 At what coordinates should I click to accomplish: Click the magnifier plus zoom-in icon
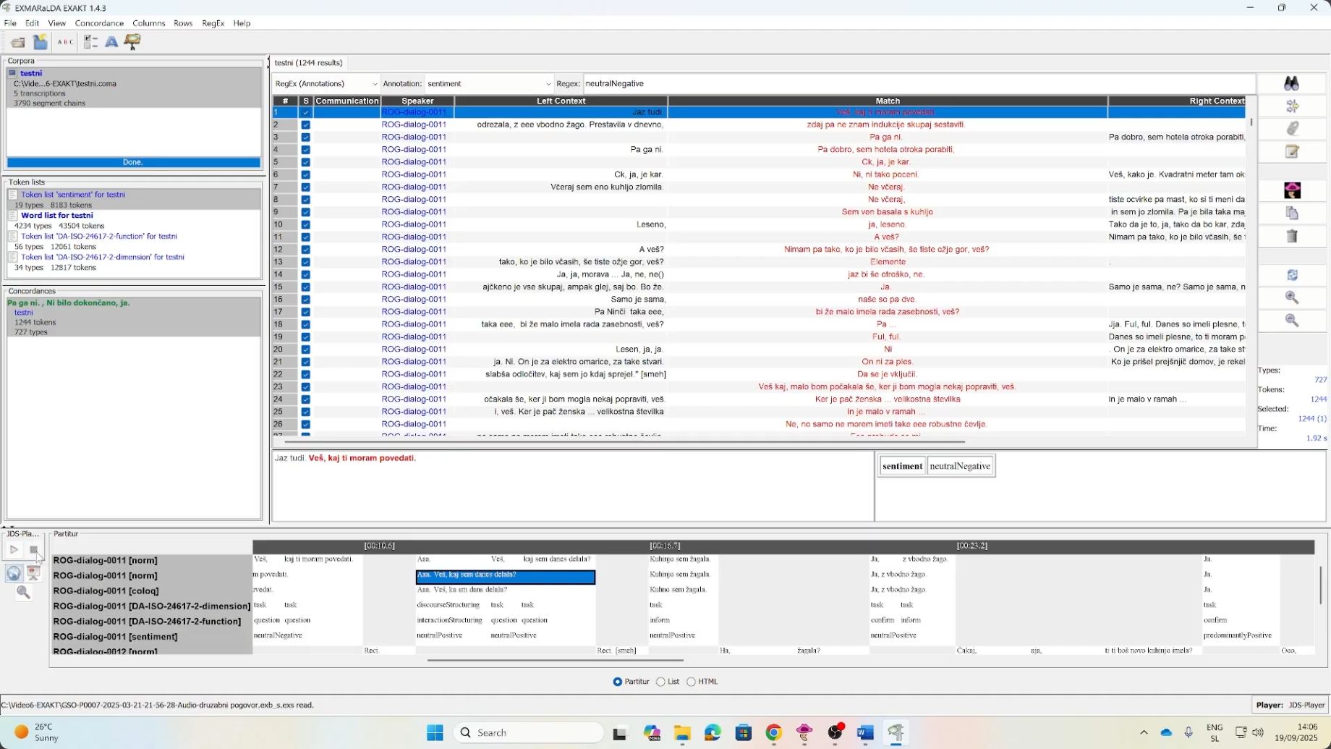tap(1292, 297)
